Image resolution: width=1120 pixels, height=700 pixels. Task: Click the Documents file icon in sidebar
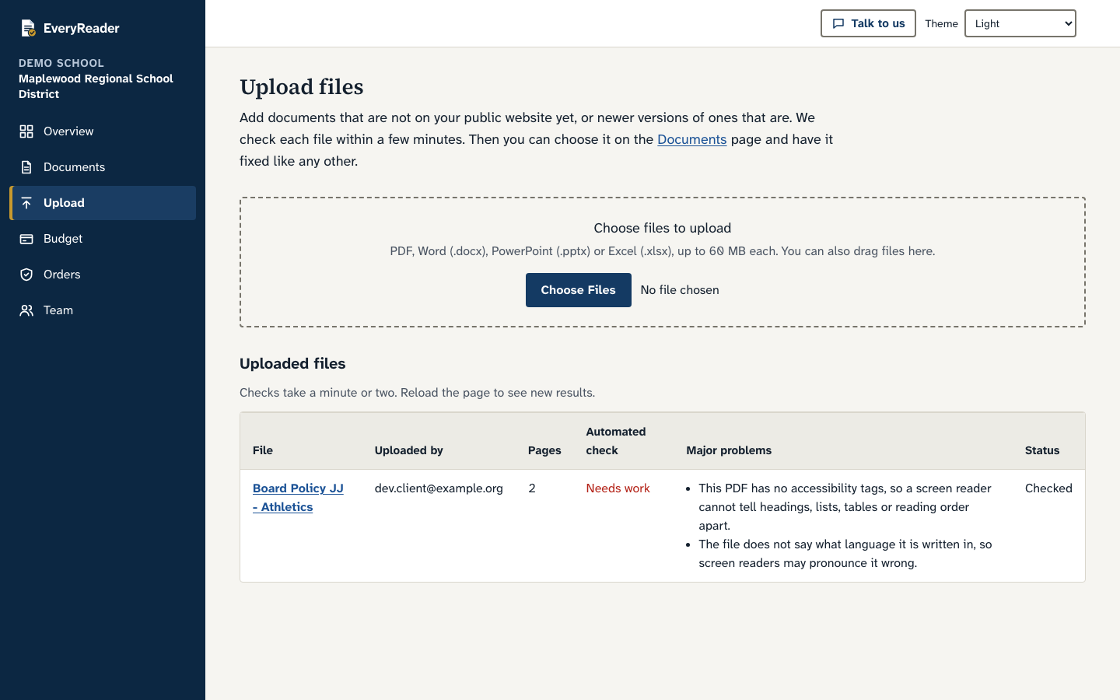(x=26, y=167)
